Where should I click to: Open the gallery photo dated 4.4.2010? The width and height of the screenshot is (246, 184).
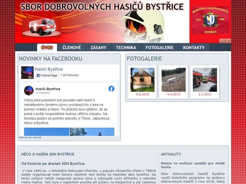[x=173, y=80]
